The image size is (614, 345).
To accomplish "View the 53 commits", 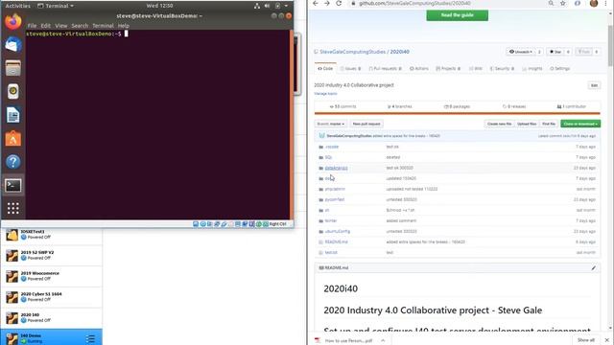I will [342, 106].
